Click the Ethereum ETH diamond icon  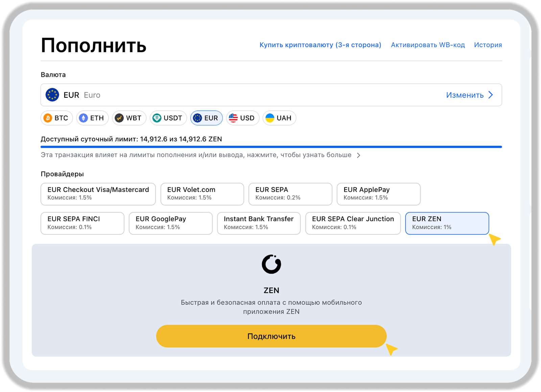point(83,118)
